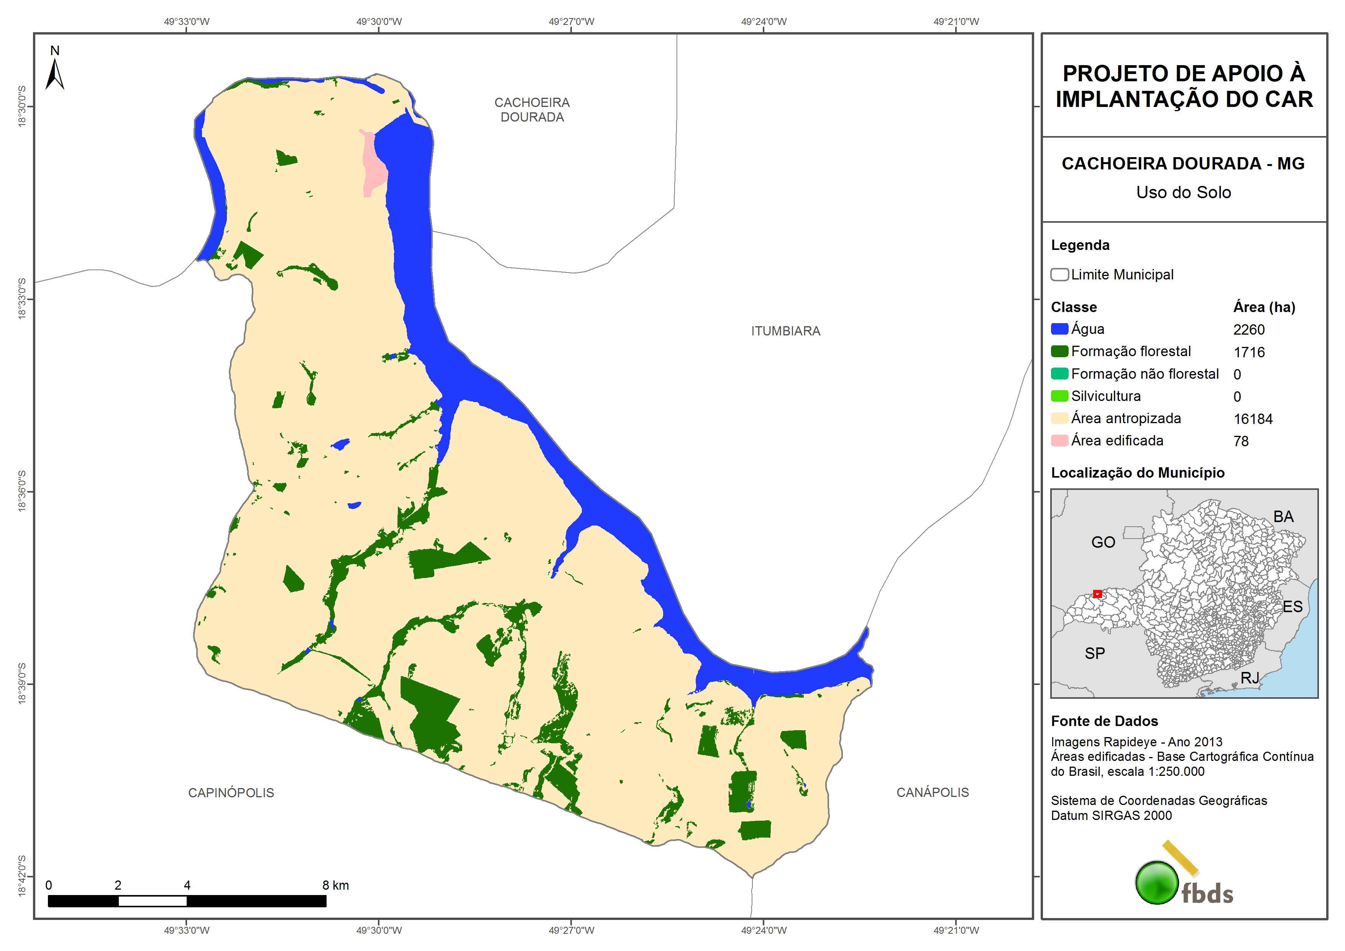
Task: Click the Área antropizada beige swatch
Action: click(x=1059, y=418)
